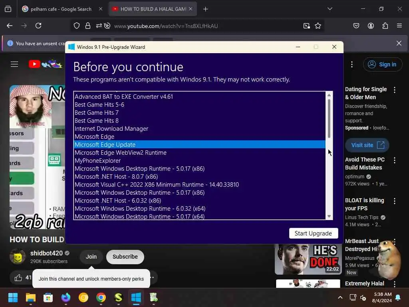Open Firefox application menu
The height and width of the screenshot is (307, 409).
tap(399, 26)
